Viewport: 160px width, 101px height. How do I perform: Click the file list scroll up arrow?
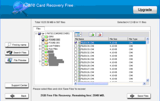click(x=147, y=39)
